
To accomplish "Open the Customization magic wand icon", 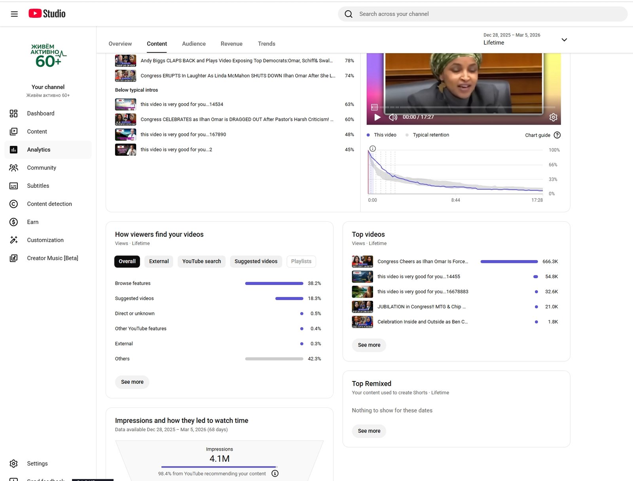I will tap(13, 240).
